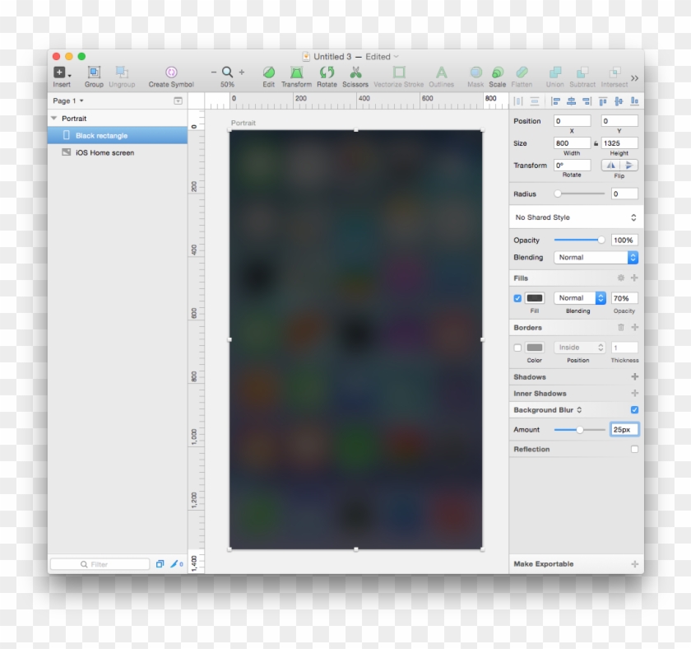691x649 pixels.
Task: Open the layer Blending mode dropdown
Action: pos(597,258)
